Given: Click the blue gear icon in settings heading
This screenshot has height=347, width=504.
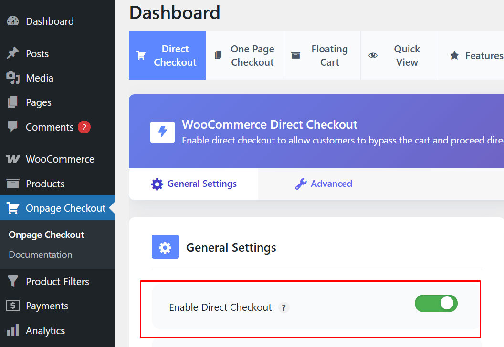Looking at the screenshot, I should coord(165,247).
